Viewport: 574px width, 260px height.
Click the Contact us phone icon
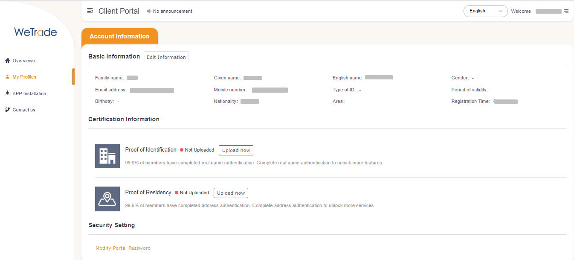pyautogui.click(x=7, y=109)
